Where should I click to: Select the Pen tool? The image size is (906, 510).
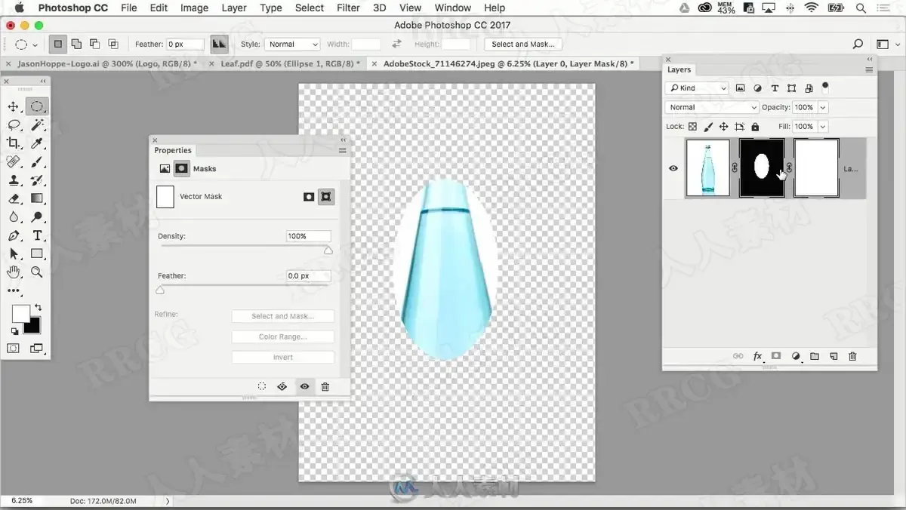[14, 235]
